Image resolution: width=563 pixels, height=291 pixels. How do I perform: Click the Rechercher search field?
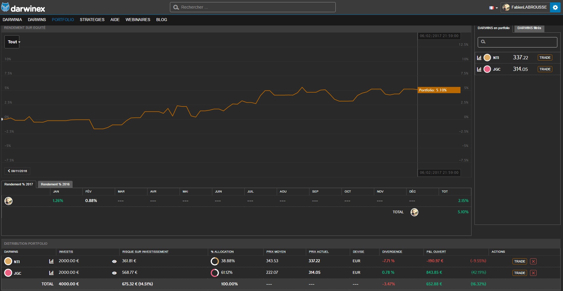tap(253, 7)
